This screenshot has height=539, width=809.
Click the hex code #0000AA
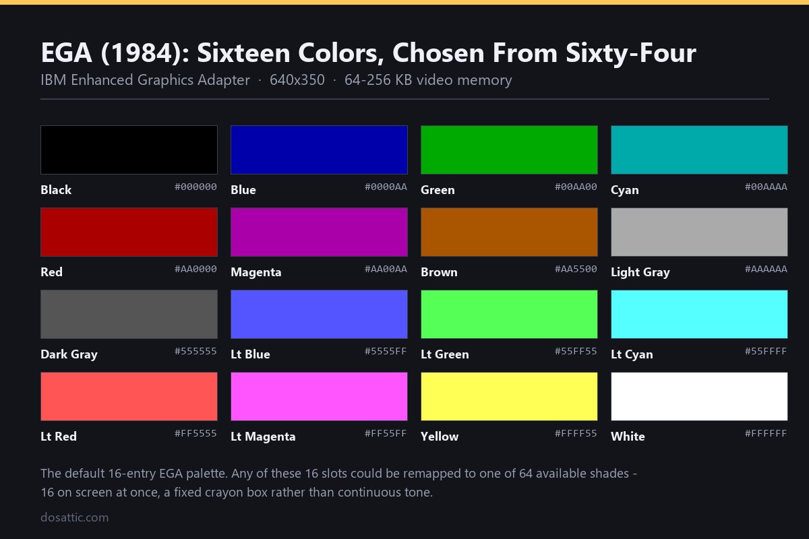(386, 187)
